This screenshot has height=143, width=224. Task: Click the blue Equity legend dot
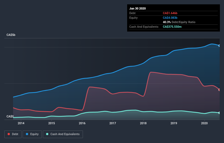pos(27,134)
